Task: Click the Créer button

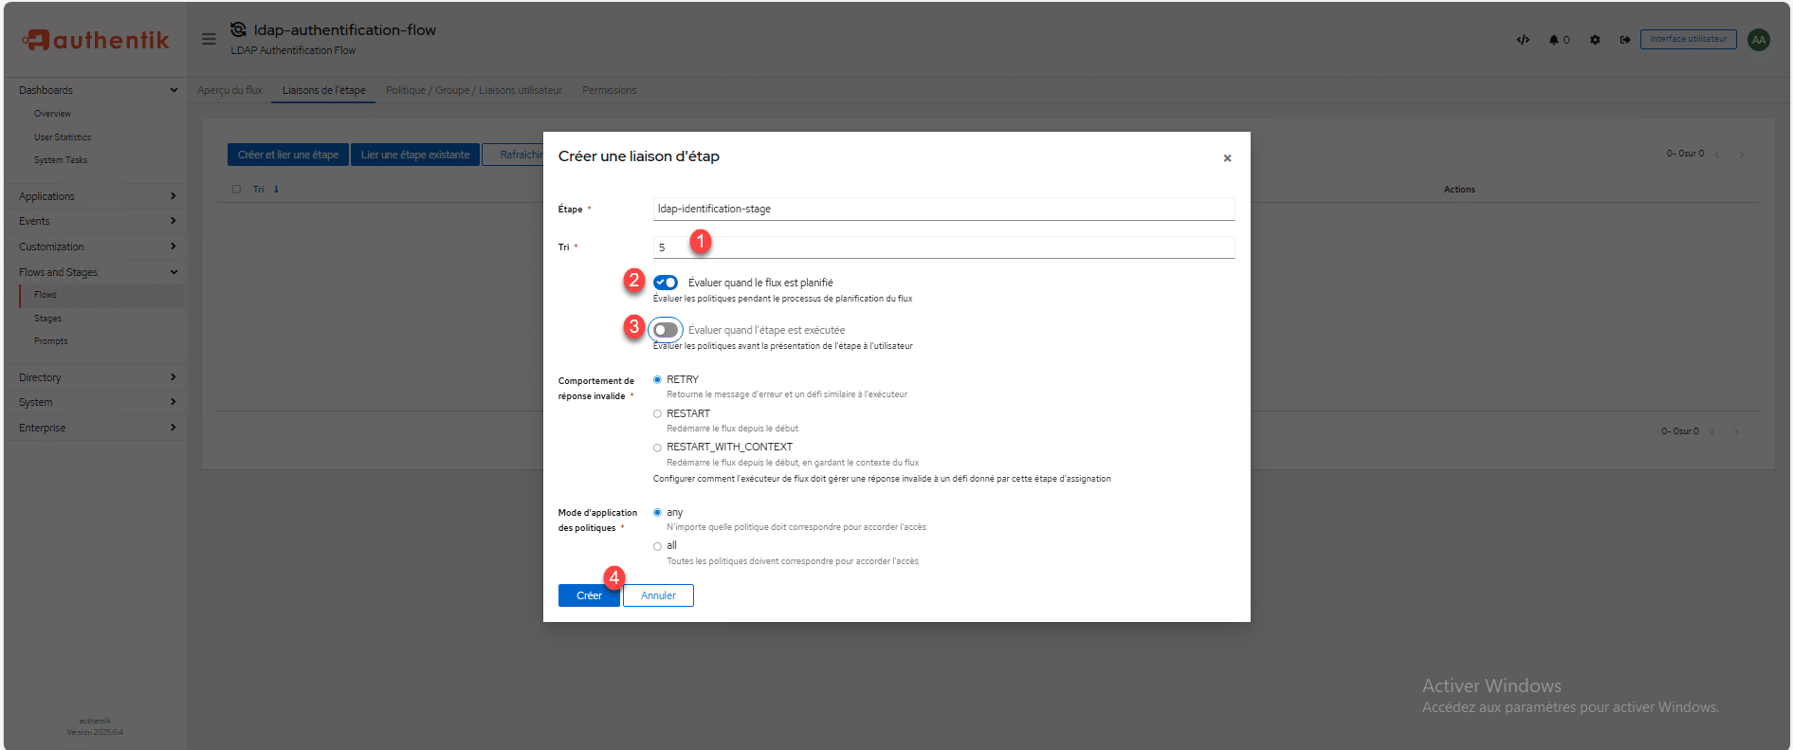Action: point(589,595)
